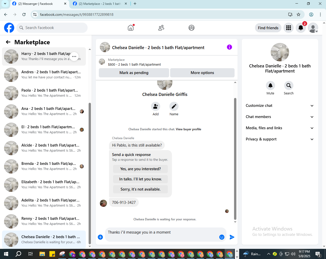The height and width of the screenshot is (259, 326).
Task: Switch to the Marketplace browser tab
Action: click(100, 4)
